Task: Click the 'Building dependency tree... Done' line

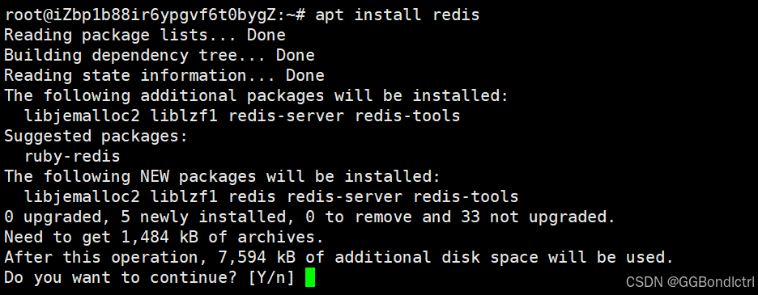Action: [x=160, y=56]
